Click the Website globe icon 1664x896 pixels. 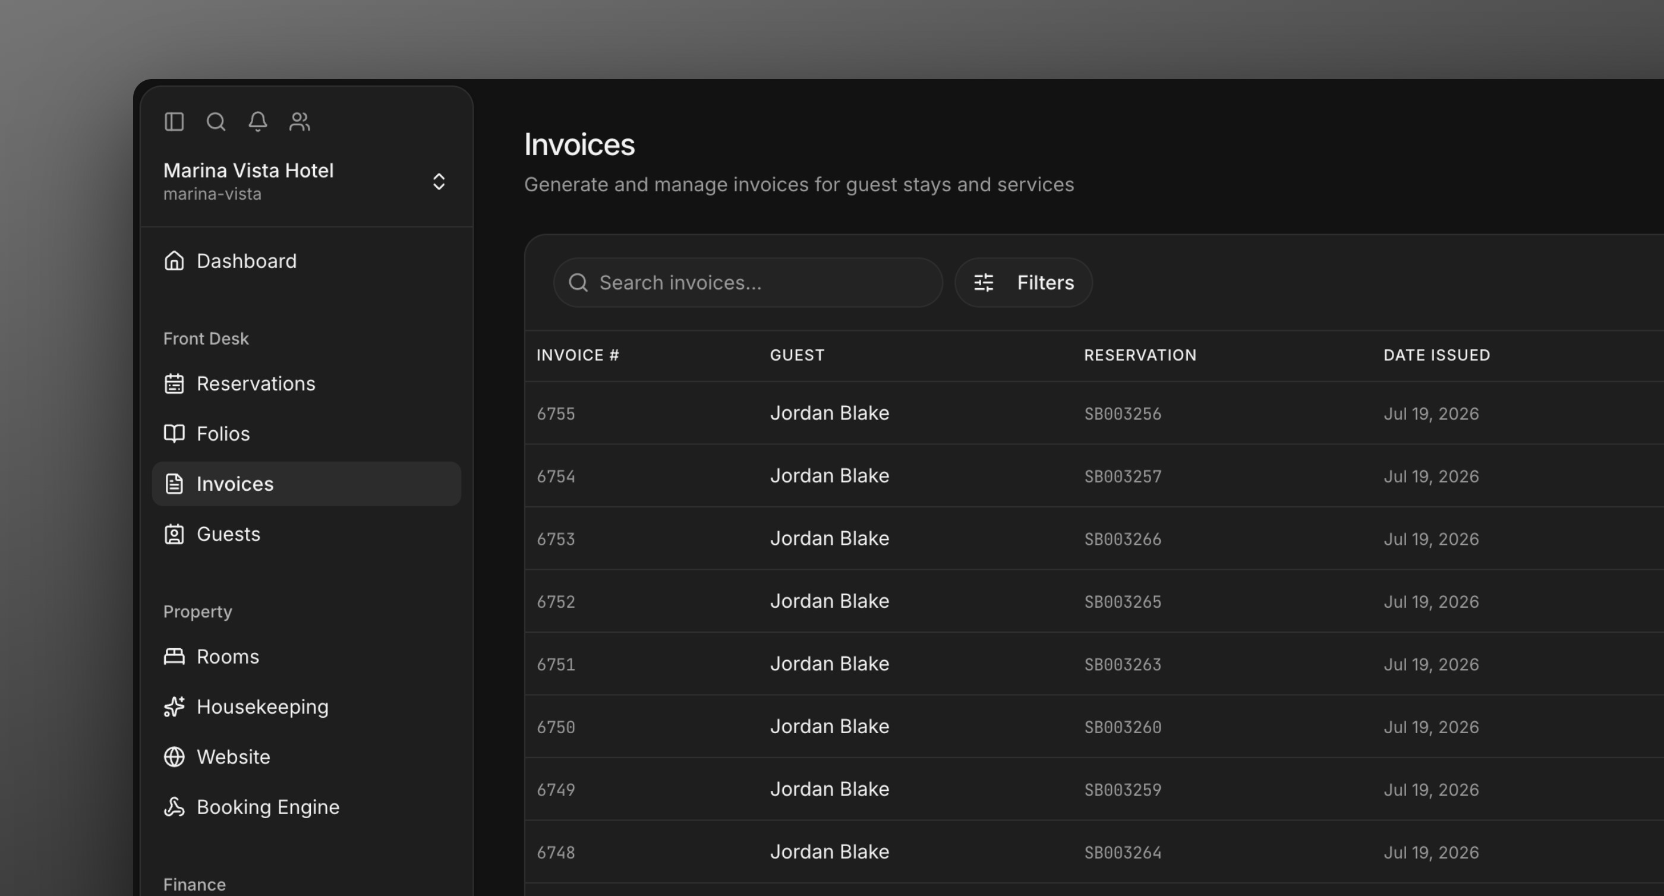click(174, 757)
